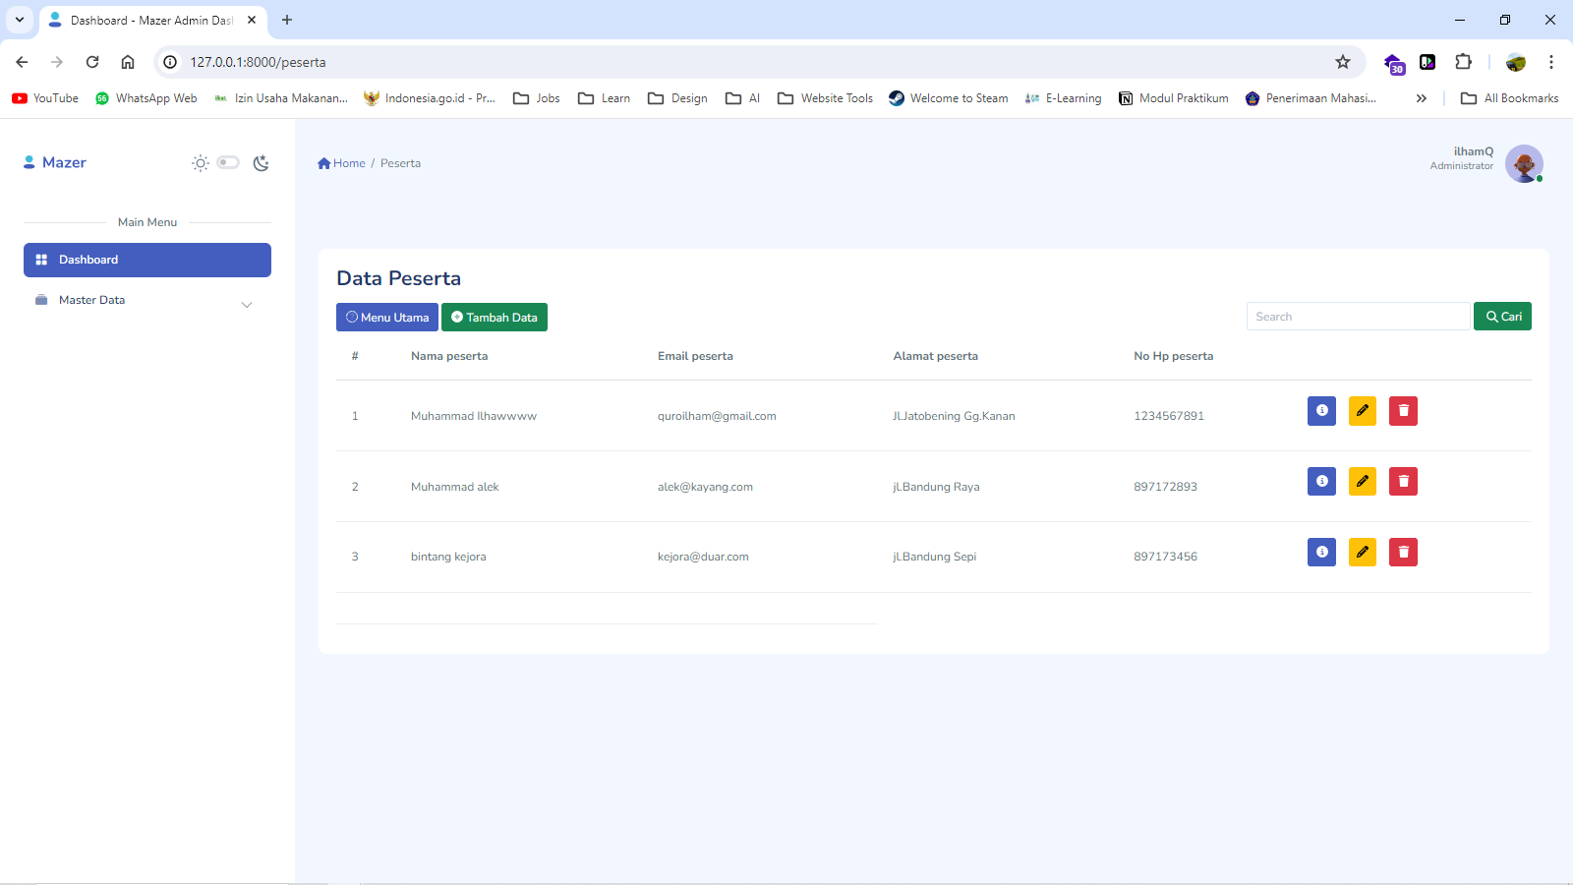Click the browser extensions puzzle icon
Viewport: 1573px width, 885px height.
[1463, 62]
